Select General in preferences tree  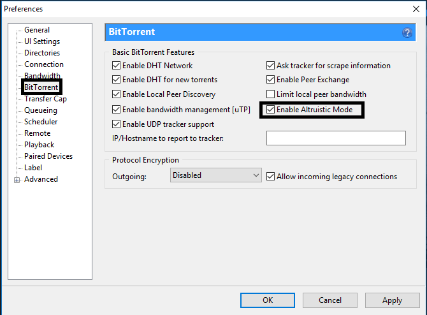pyautogui.click(x=37, y=30)
